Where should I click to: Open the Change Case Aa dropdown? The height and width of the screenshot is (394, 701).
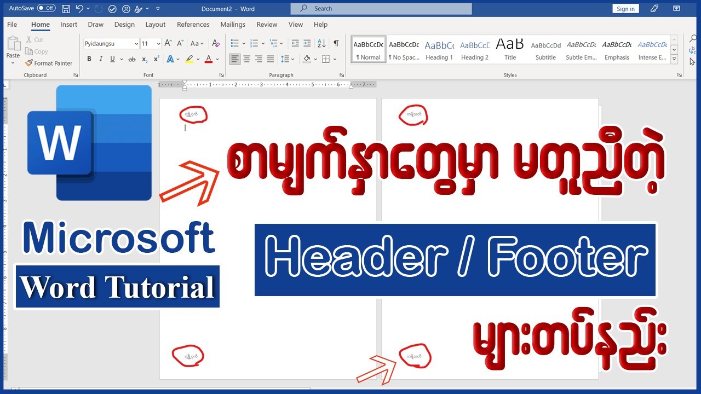coord(197,43)
